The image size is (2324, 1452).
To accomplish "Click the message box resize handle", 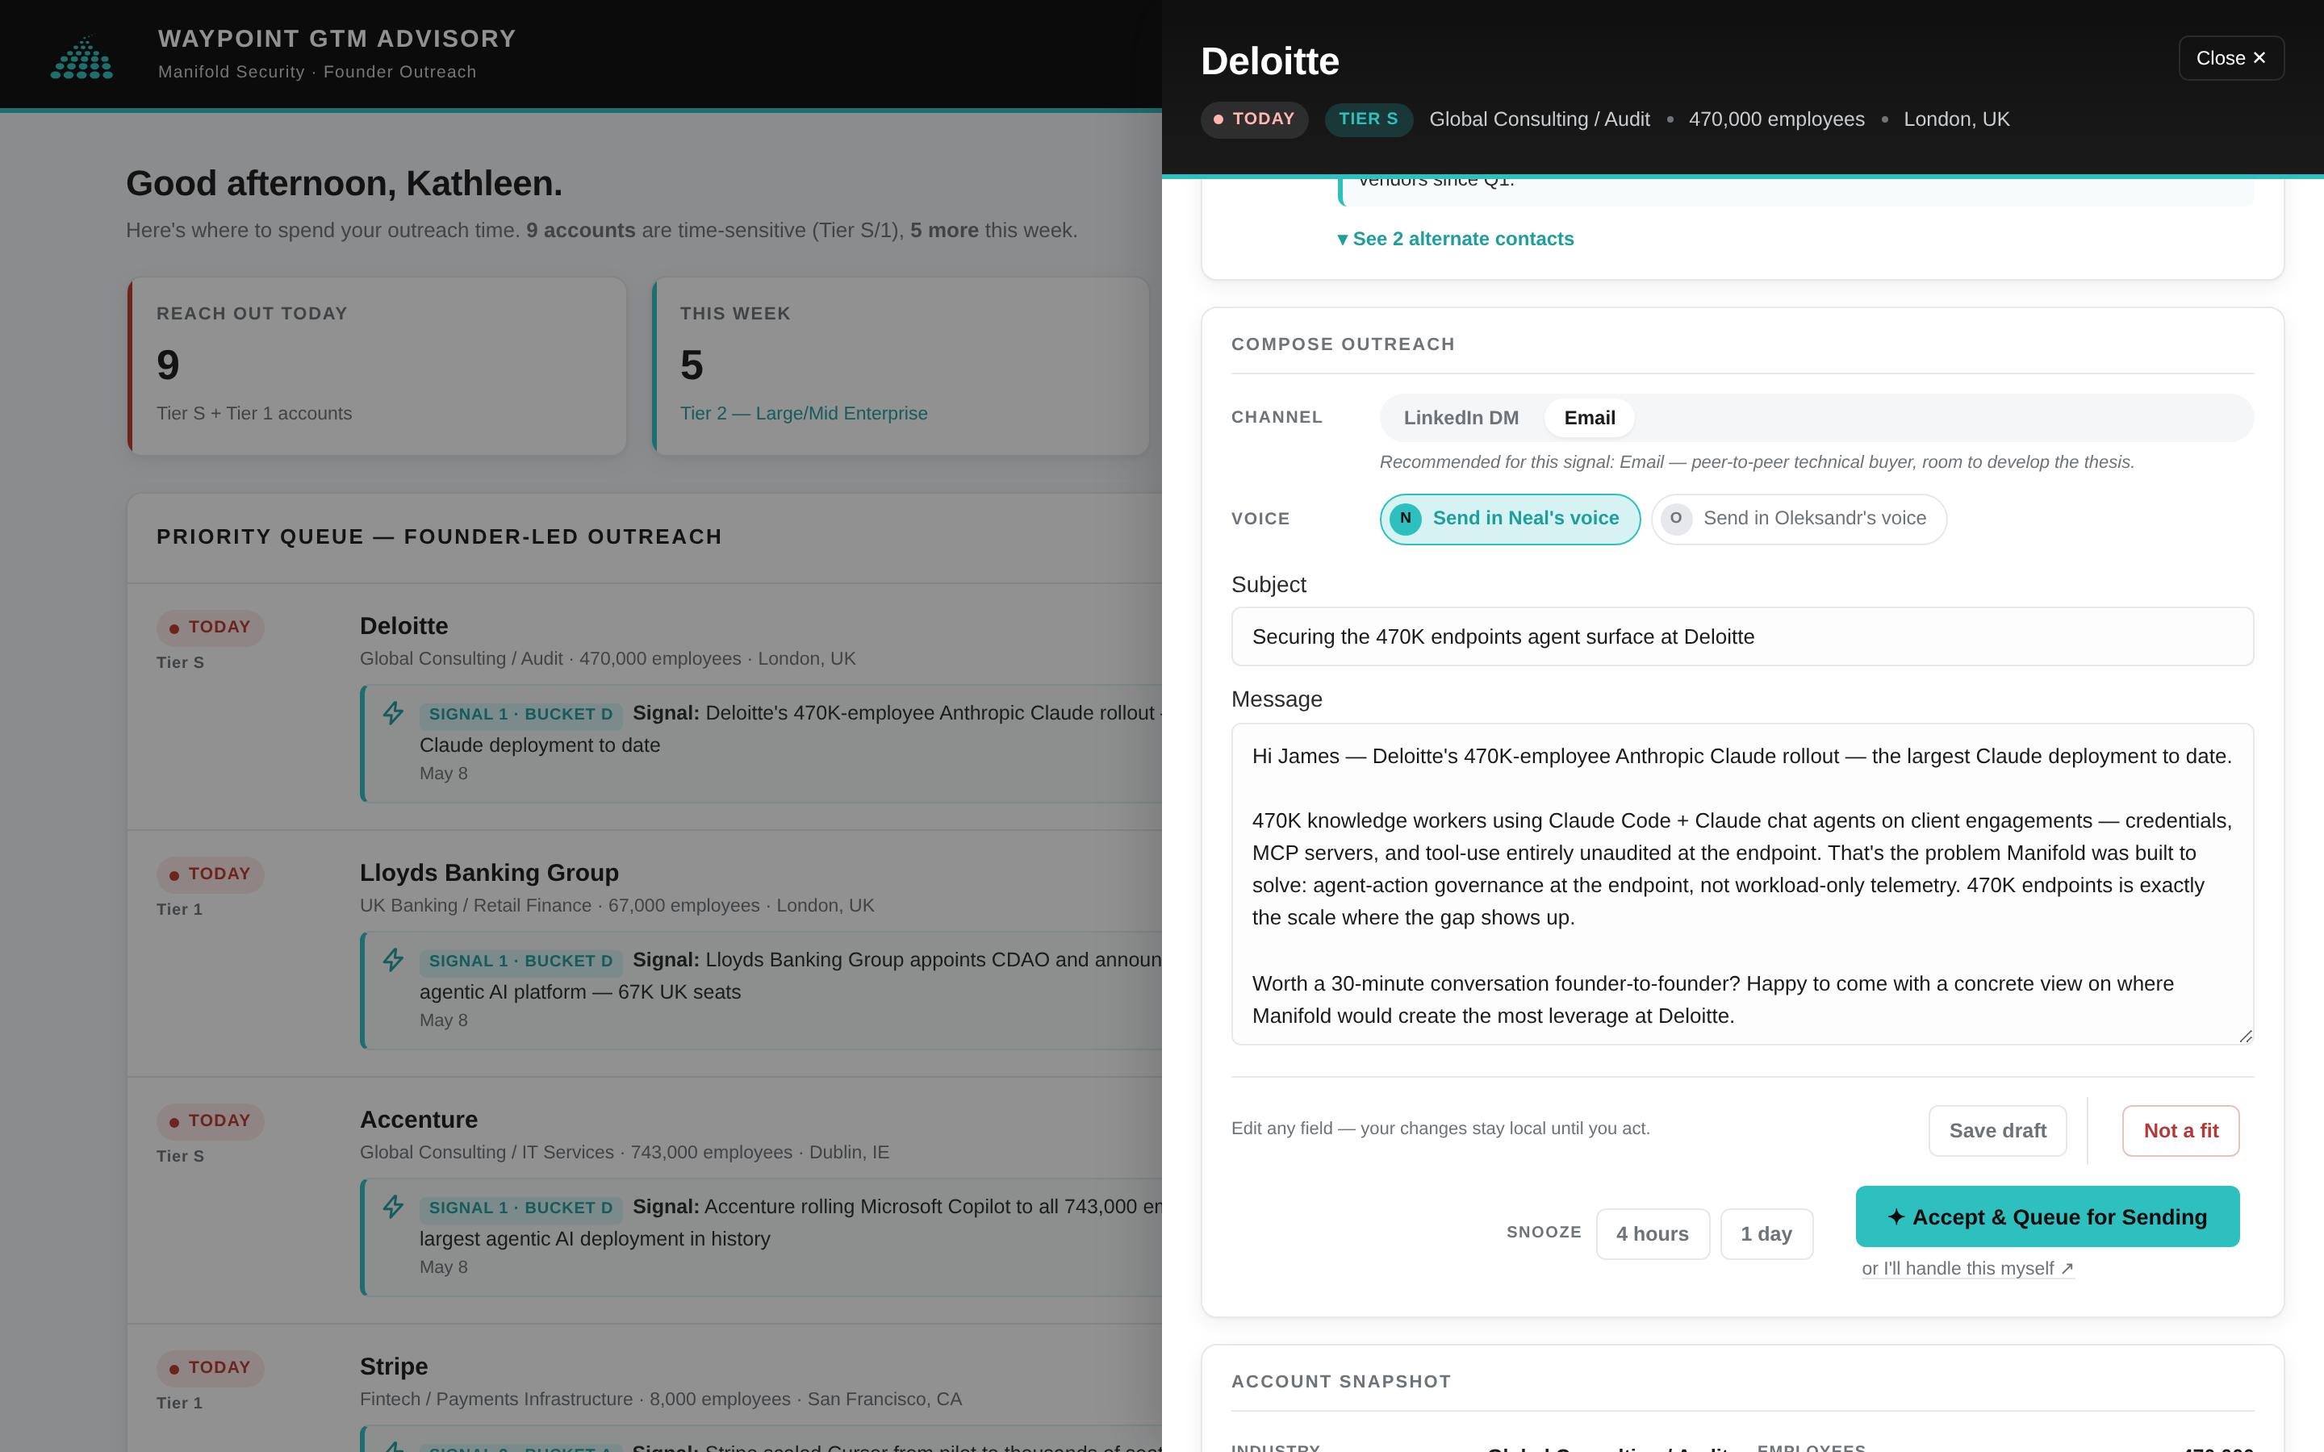I will (2245, 1037).
